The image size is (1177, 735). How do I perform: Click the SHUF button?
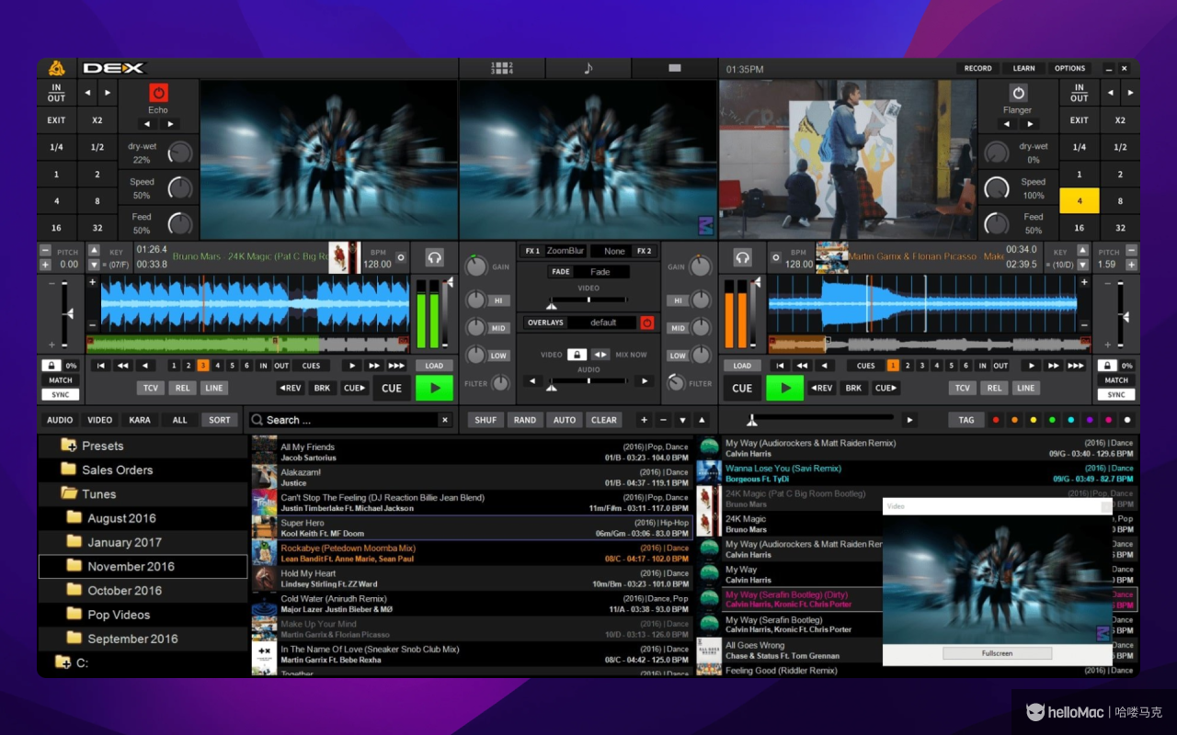[486, 420]
